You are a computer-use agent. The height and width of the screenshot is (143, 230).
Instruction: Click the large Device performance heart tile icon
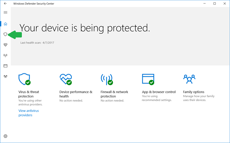pos(66,79)
